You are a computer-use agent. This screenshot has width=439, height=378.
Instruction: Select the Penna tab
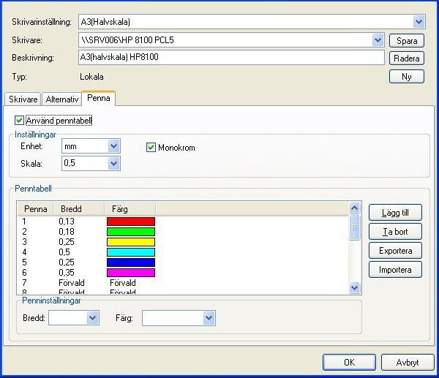(99, 98)
